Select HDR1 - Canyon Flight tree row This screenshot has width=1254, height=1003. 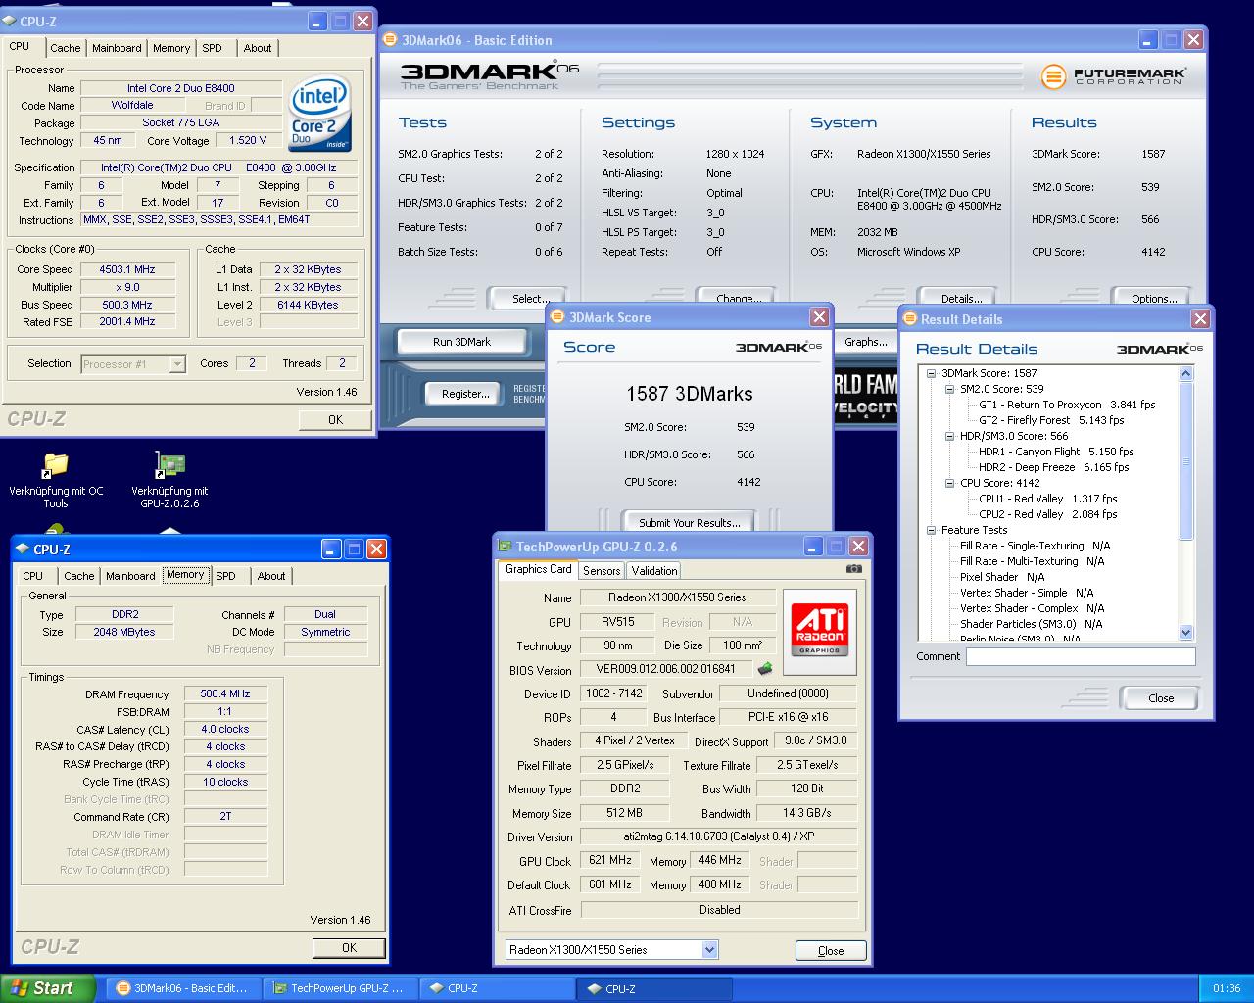pyautogui.click(x=1056, y=452)
